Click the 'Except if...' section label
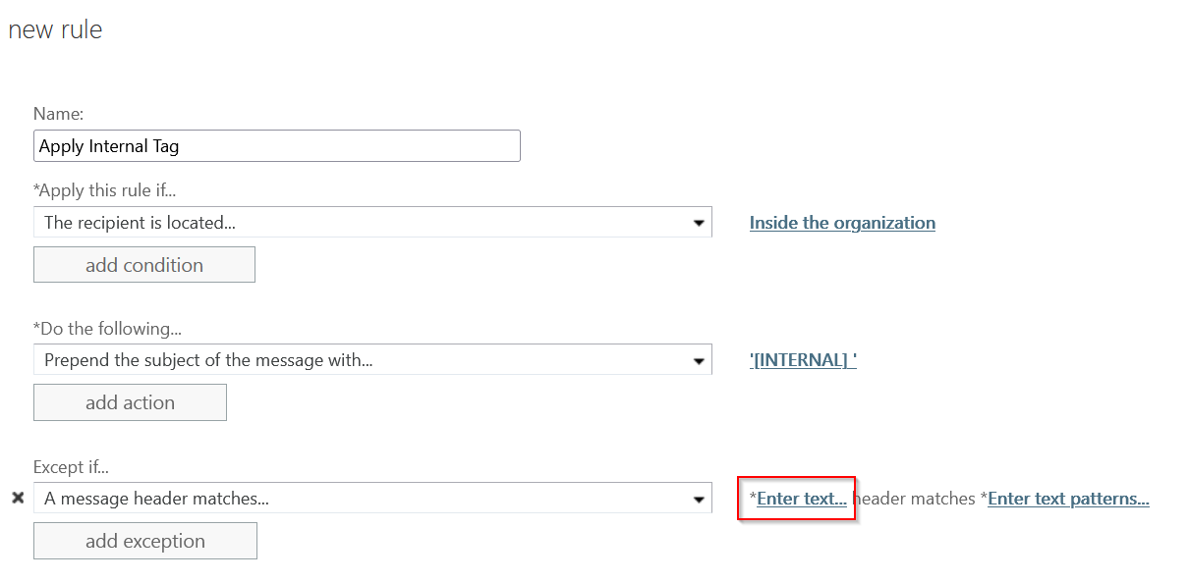The image size is (1189, 582). click(x=72, y=467)
